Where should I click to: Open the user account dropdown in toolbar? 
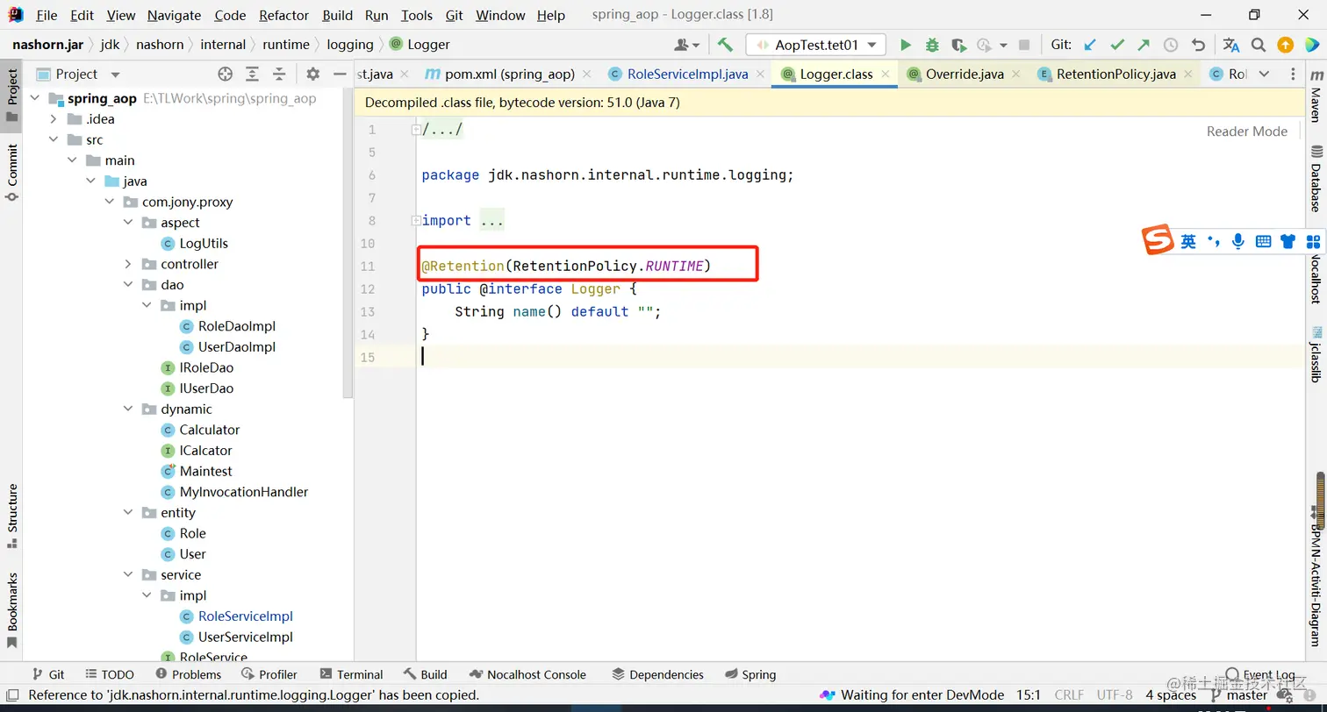click(686, 45)
